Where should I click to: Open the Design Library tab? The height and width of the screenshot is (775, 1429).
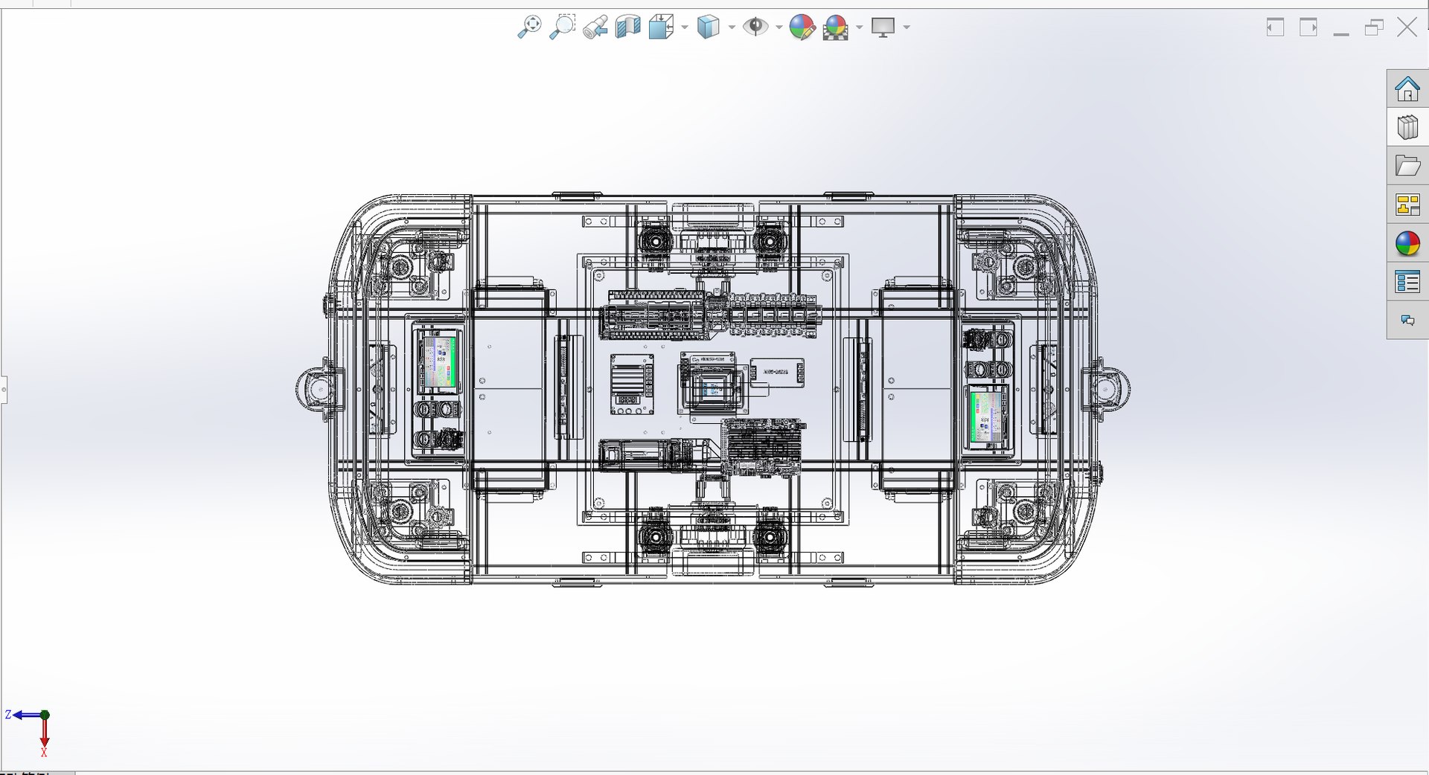(1407, 127)
